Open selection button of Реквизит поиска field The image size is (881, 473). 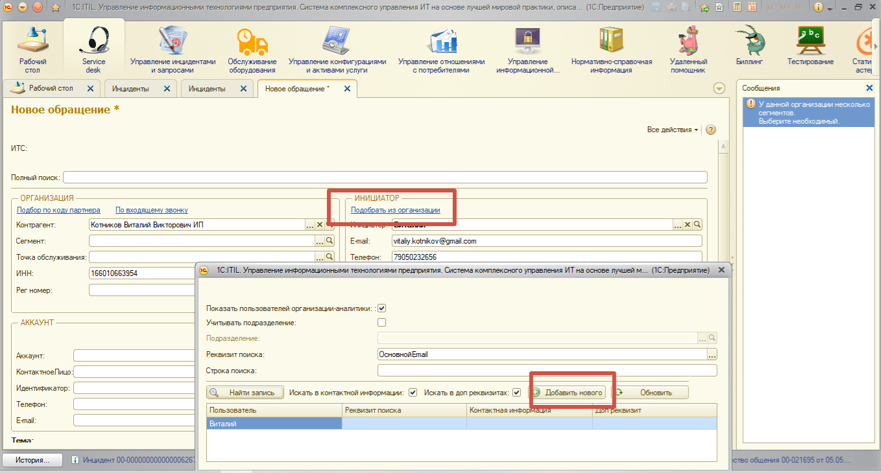pos(712,354)
